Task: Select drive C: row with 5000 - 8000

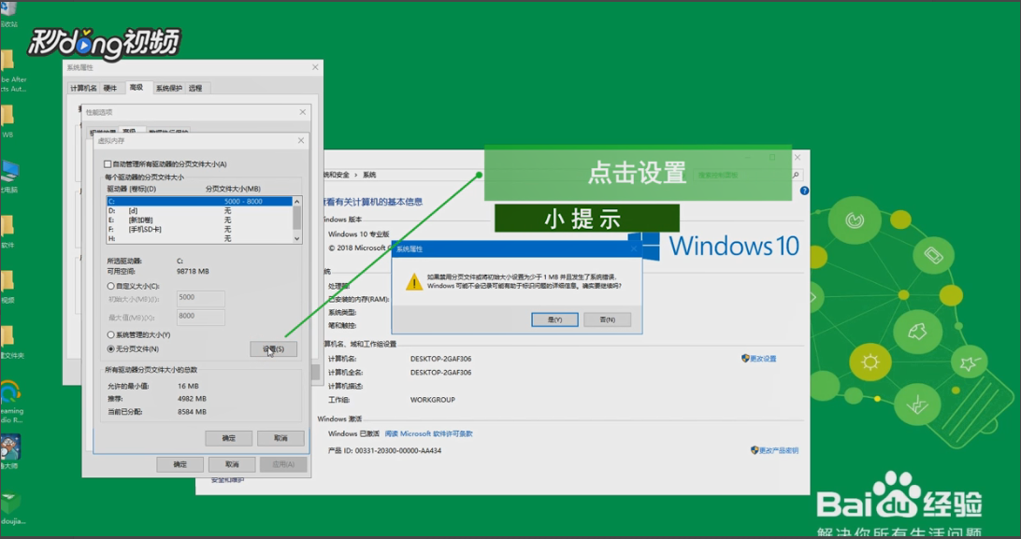Action: [x=199, y=202]
